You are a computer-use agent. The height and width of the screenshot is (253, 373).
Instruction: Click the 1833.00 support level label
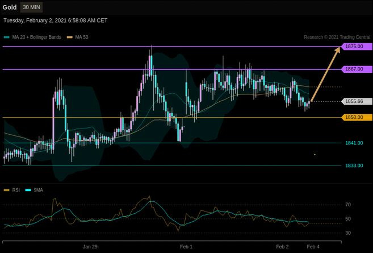click(354, 165)
